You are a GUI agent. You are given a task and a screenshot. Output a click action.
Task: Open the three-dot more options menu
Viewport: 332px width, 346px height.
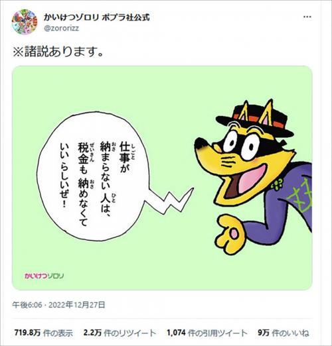307,17
